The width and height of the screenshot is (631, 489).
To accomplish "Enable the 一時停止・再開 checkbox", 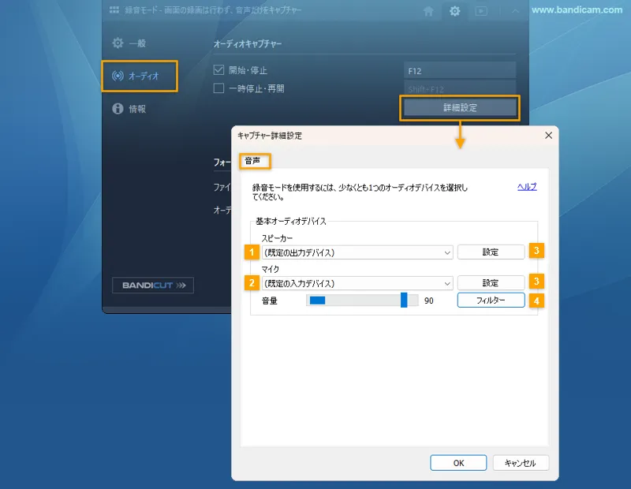I will coord(218,88).
